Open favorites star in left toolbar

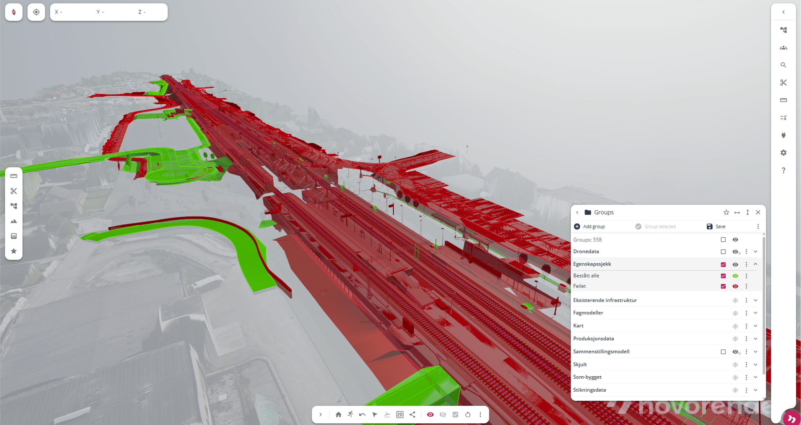click(x=14, y=251)
